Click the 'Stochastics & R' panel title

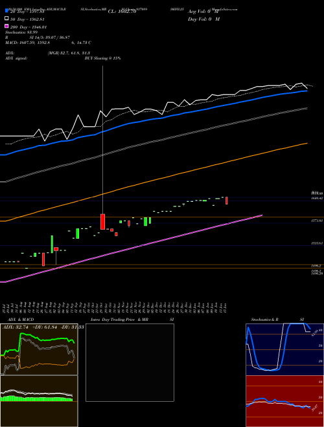264,320
